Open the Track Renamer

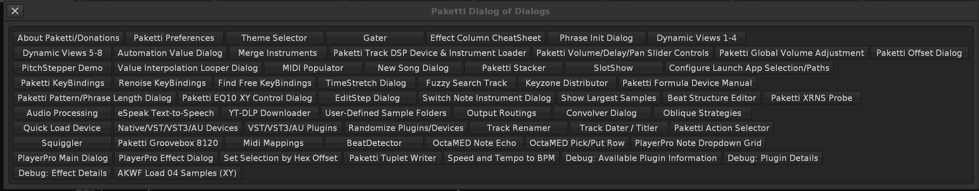(x=518, y=128)
